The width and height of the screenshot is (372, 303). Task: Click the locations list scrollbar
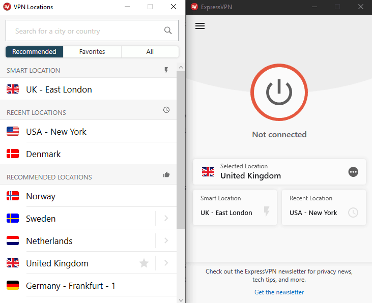(181, 150)
